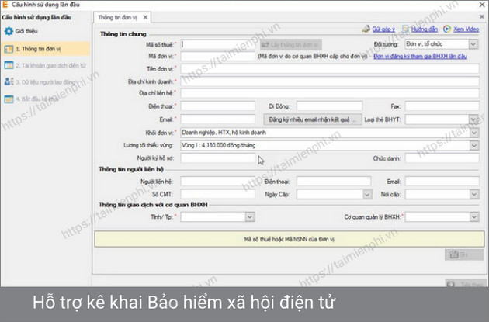Click the Giới thiệu gear icon
This screenshot has width=489, height=322.
(x=9, y=31)
